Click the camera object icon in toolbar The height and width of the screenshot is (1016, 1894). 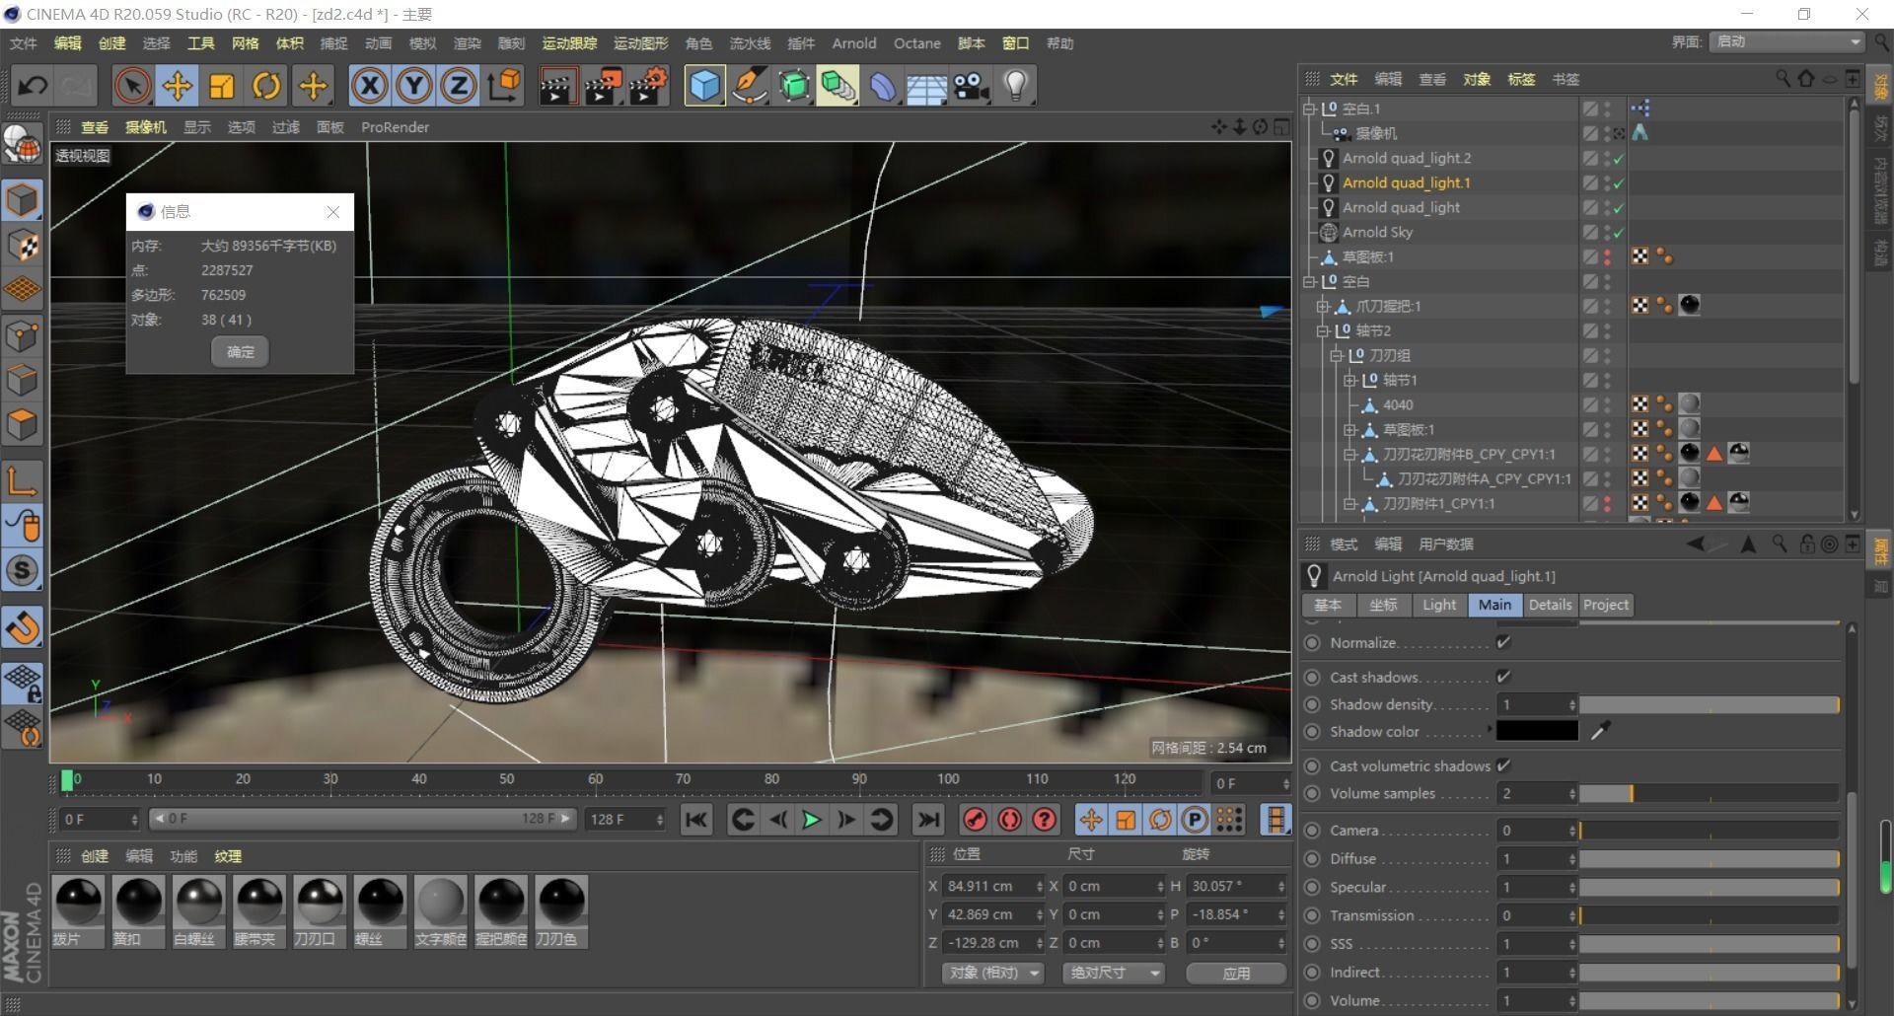(971, 86)
